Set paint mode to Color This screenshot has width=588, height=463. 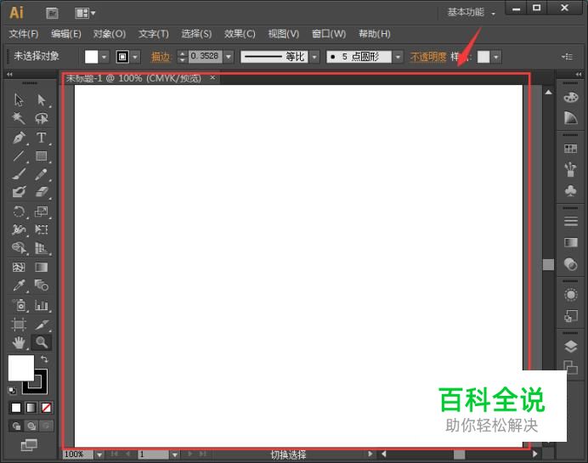[16, 408]
